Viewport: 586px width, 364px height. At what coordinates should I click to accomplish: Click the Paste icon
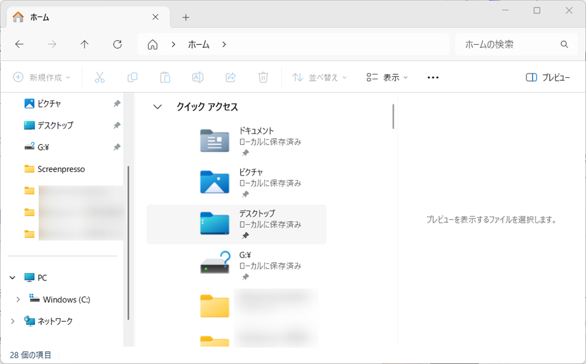pyautogui.click(x=165, y=77)
